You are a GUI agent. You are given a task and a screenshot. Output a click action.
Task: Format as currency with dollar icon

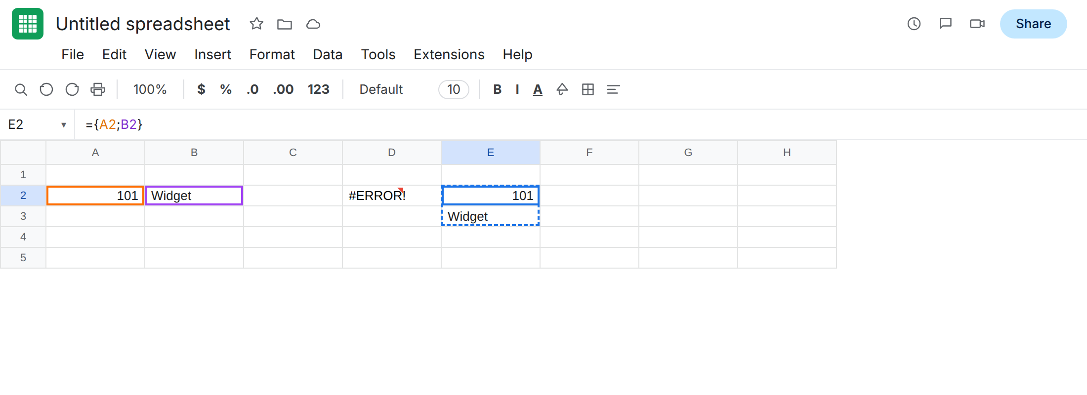pyautogui.click(x=201, y=89)
